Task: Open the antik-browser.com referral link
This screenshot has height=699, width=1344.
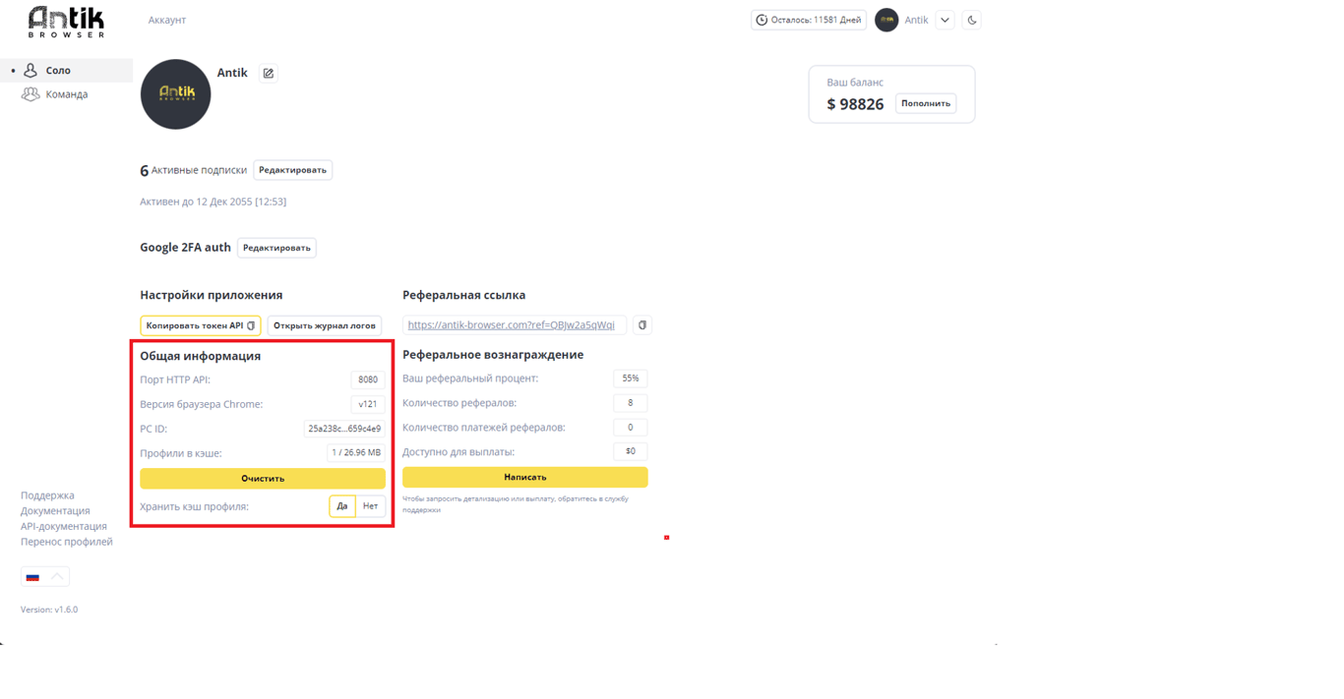Action: pos(511,325)
